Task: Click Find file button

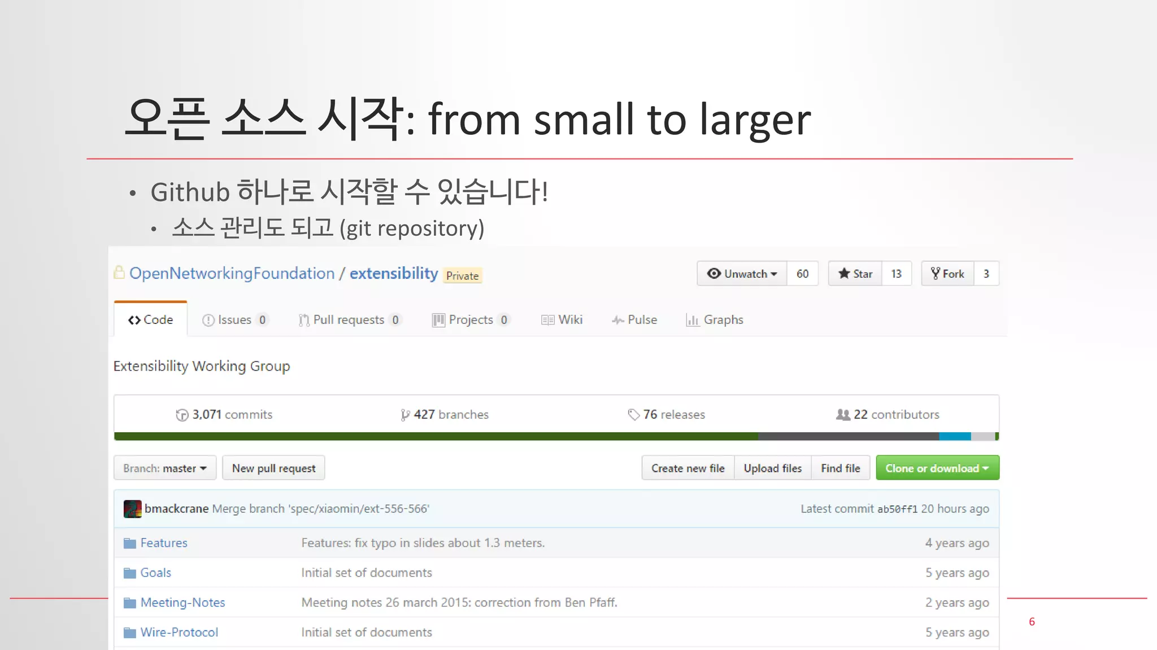Action: pos(840,468)
